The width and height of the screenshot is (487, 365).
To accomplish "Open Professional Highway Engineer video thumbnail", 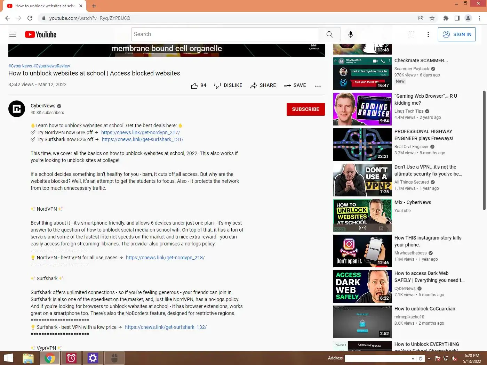I will [x=362, y=145].
